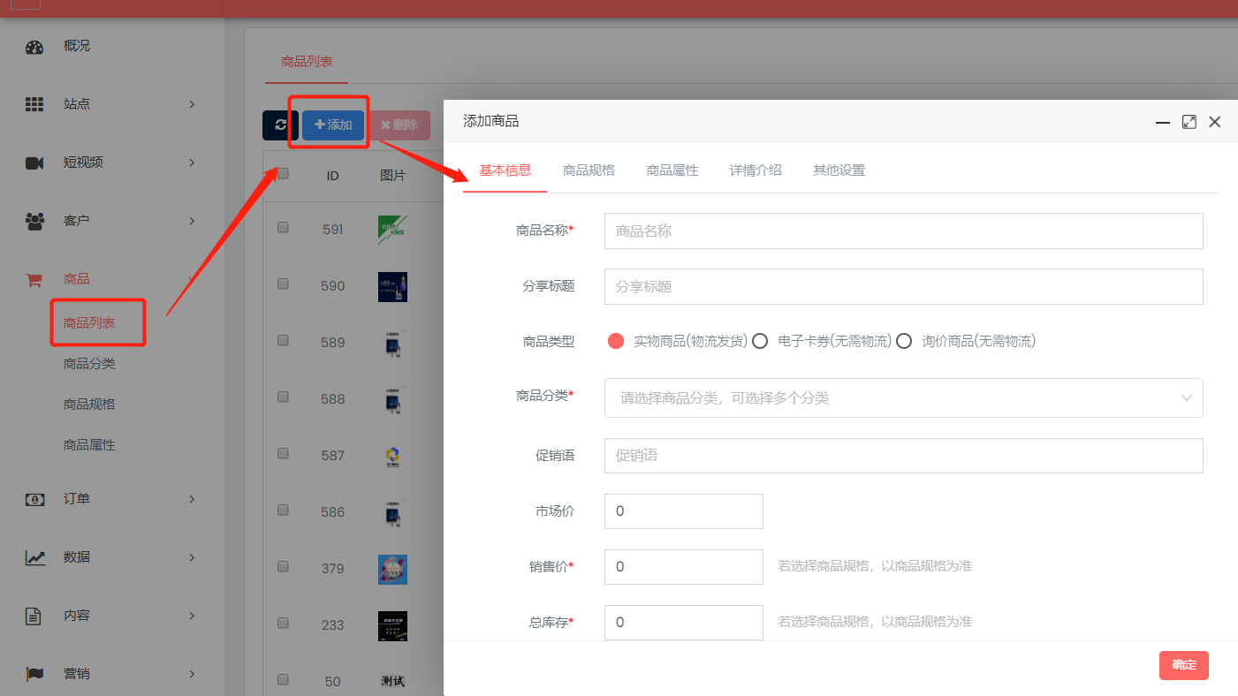Select the 询价商品(无需物流) radio option
The height and width of the screenshot is (696, 1238).
904,341
